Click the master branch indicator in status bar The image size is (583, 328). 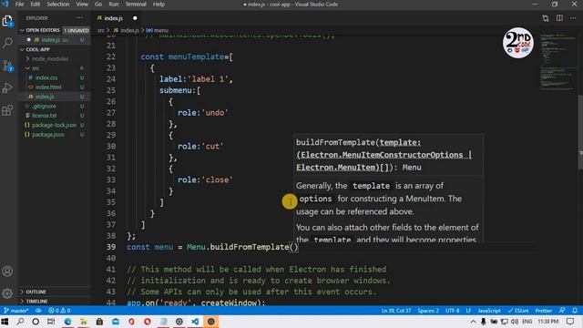[16, 311]
